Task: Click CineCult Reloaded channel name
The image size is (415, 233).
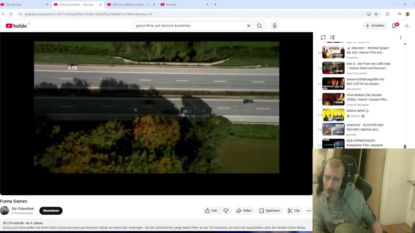Action: pyautogui.click(x=357, y=105)
